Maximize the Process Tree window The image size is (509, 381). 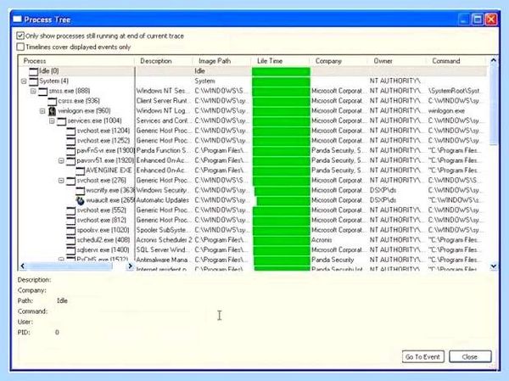tap(478, 20)
